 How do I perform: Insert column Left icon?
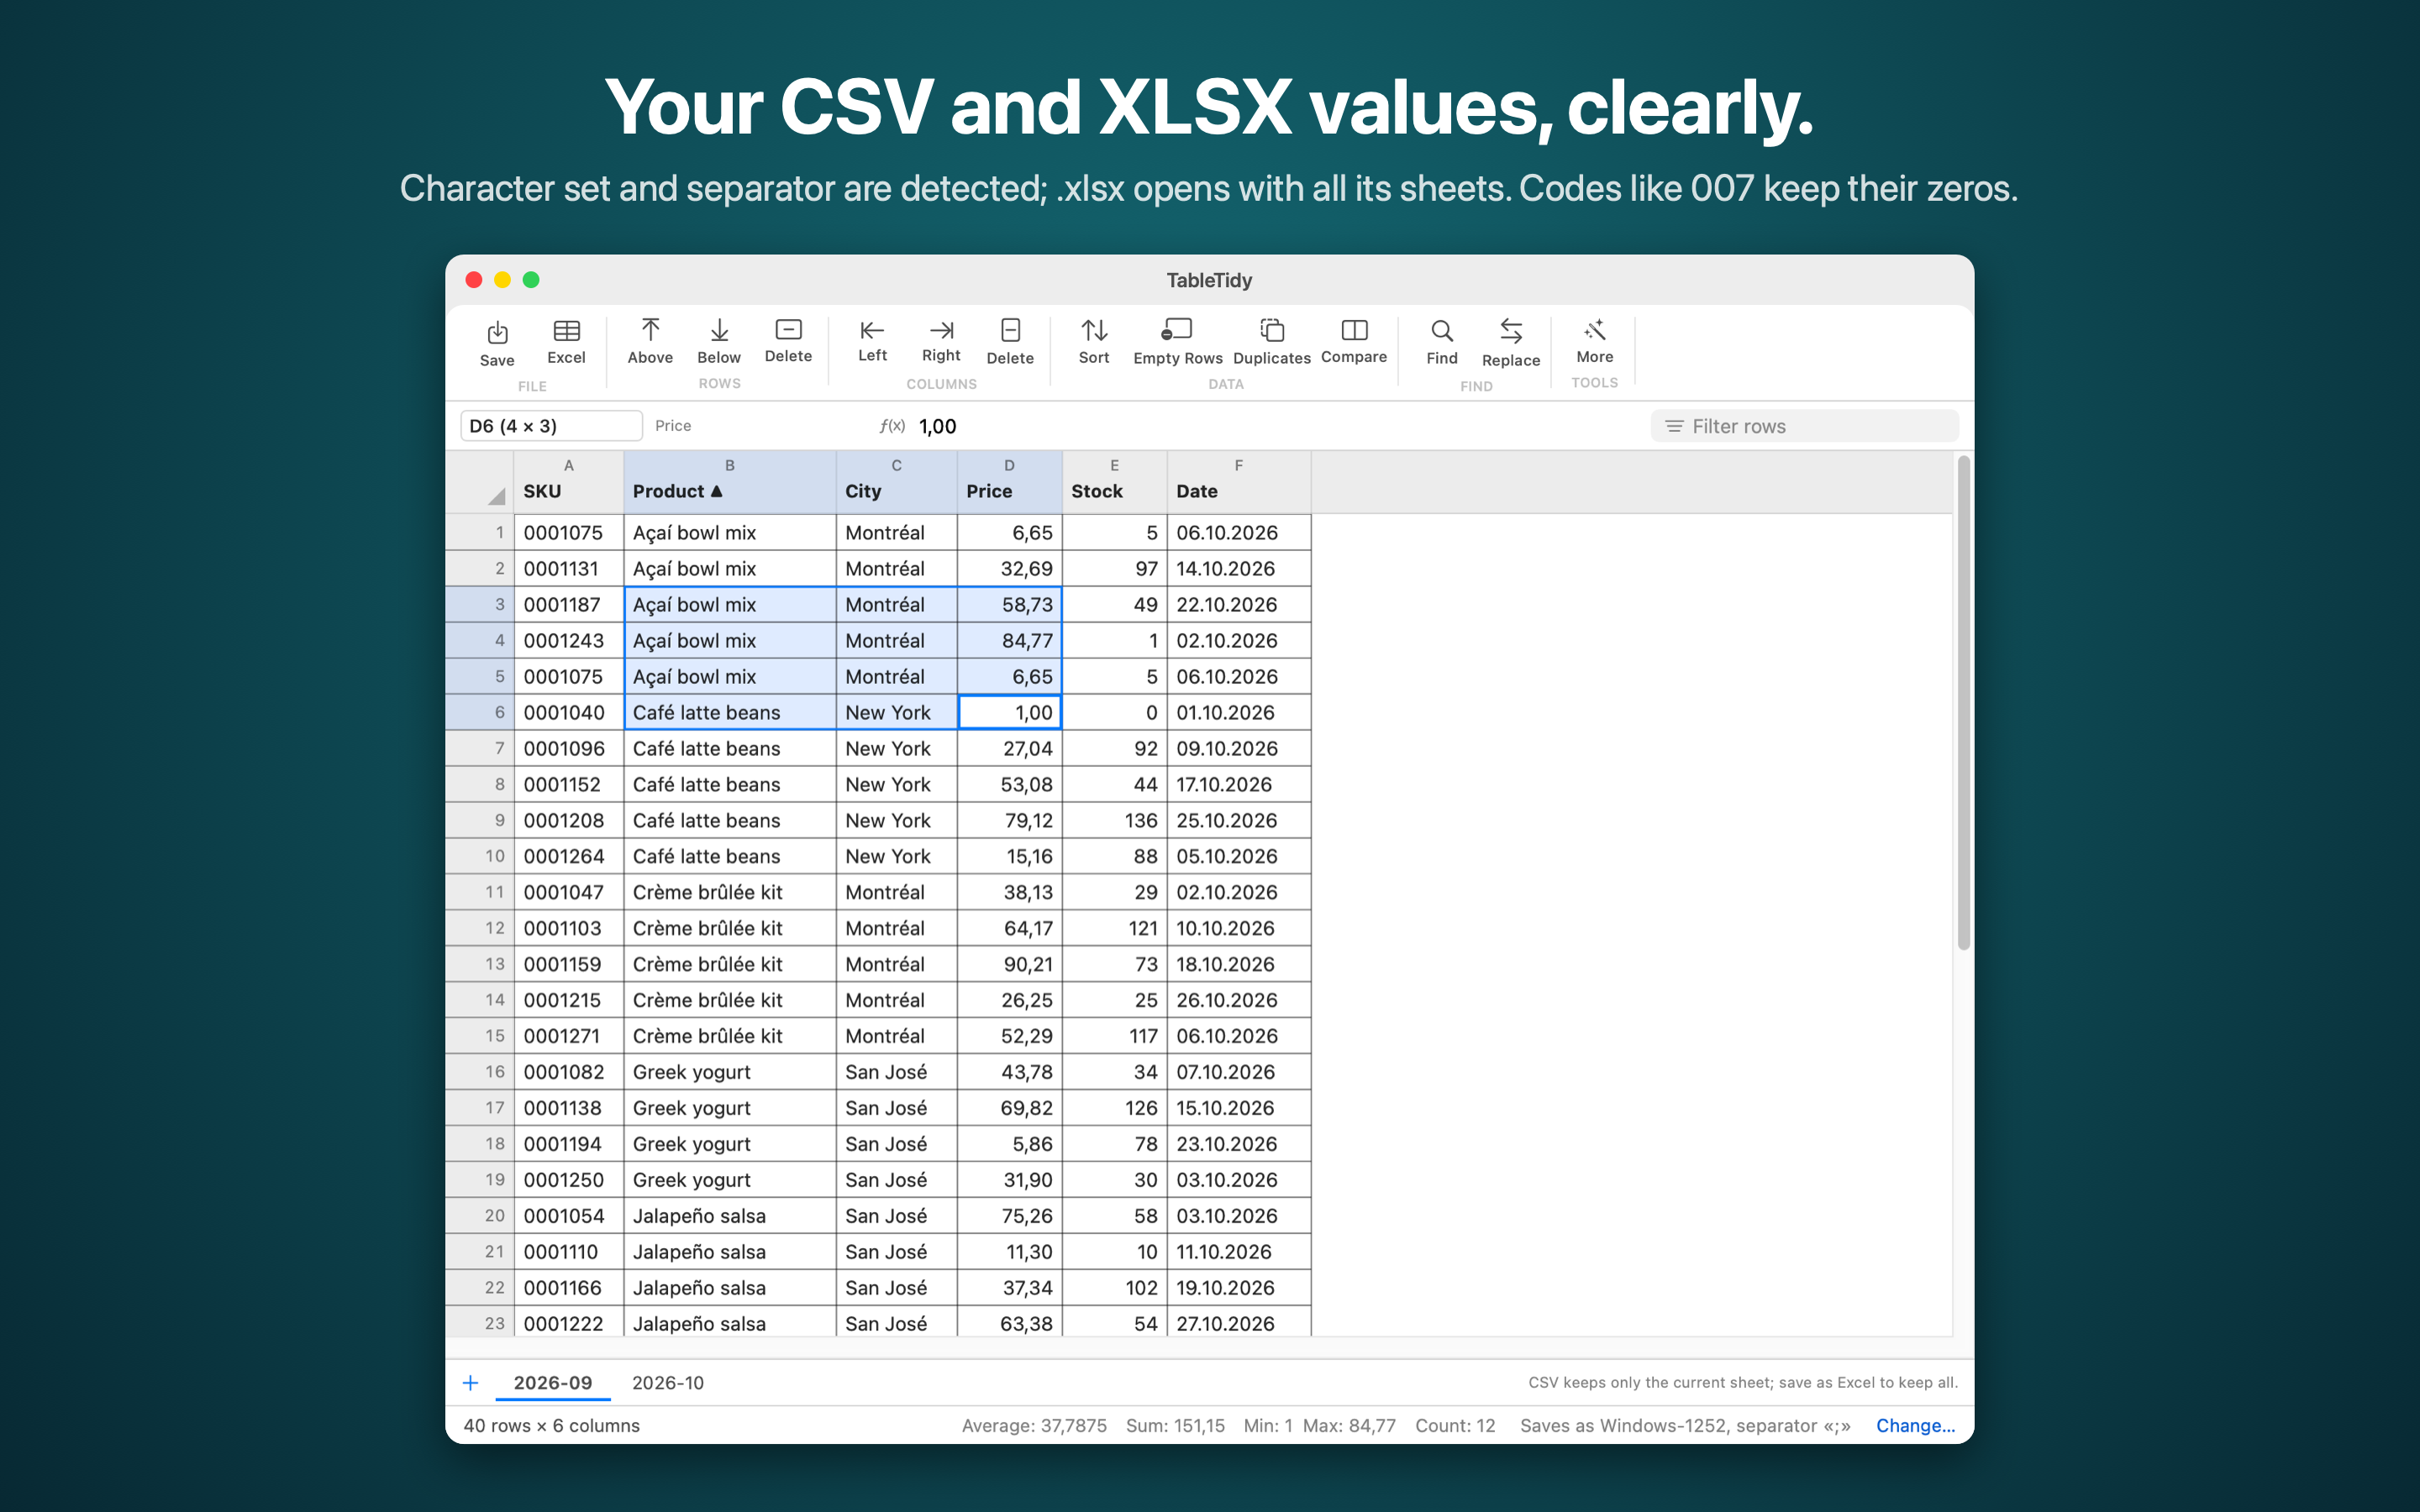tap(872, 341)
